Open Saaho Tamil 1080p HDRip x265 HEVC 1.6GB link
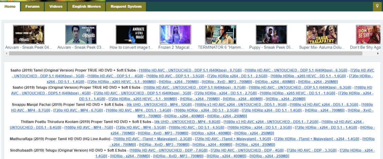This screenshot has height=159, width=383. pos(308,76)
